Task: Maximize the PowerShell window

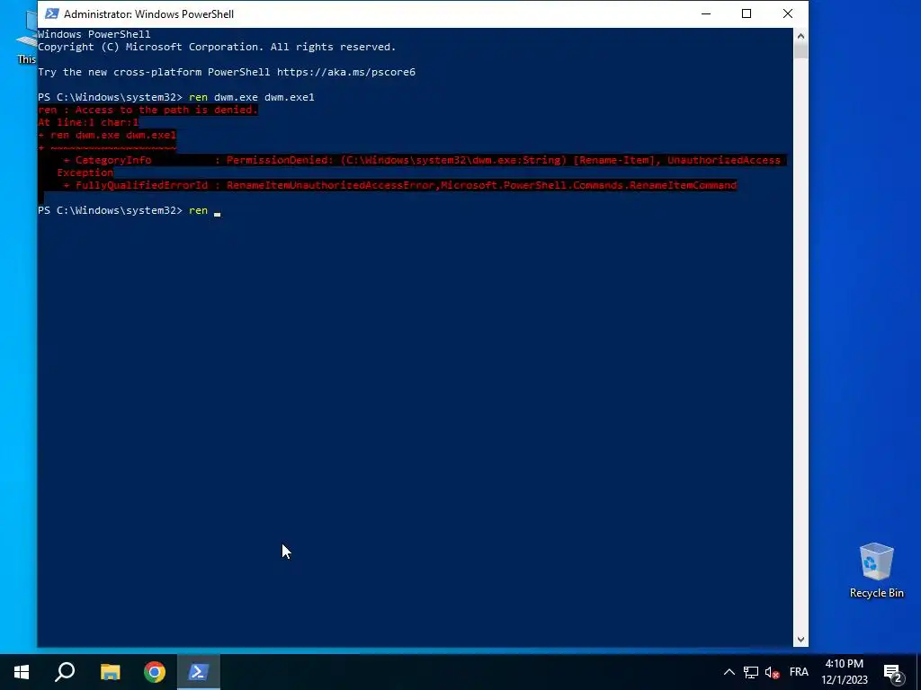Action: pyautogui.click(x=747, y=13)
